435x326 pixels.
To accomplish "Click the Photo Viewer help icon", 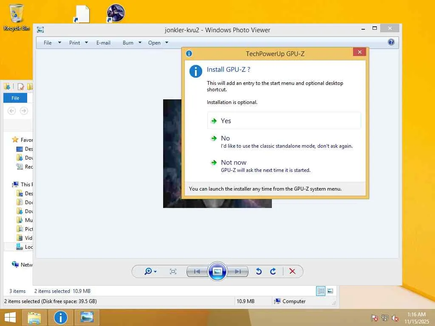I will (391, 42).
